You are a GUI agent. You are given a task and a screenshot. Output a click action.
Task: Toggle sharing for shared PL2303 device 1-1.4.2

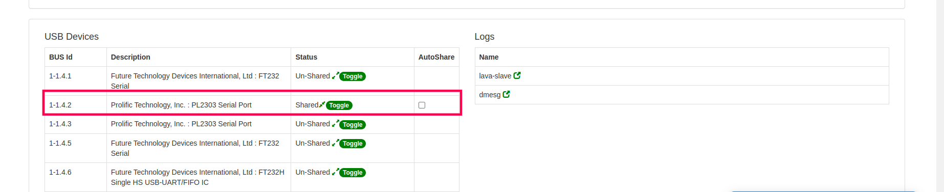point(339,105)
